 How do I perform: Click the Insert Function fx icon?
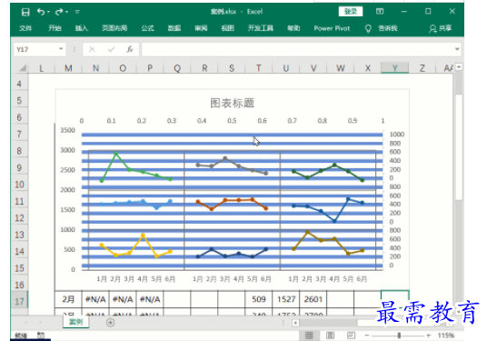[130, 49]
